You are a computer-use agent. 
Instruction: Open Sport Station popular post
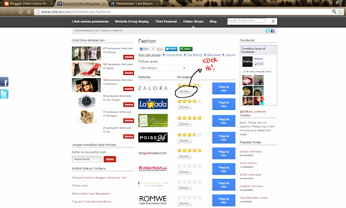(248, 163)
